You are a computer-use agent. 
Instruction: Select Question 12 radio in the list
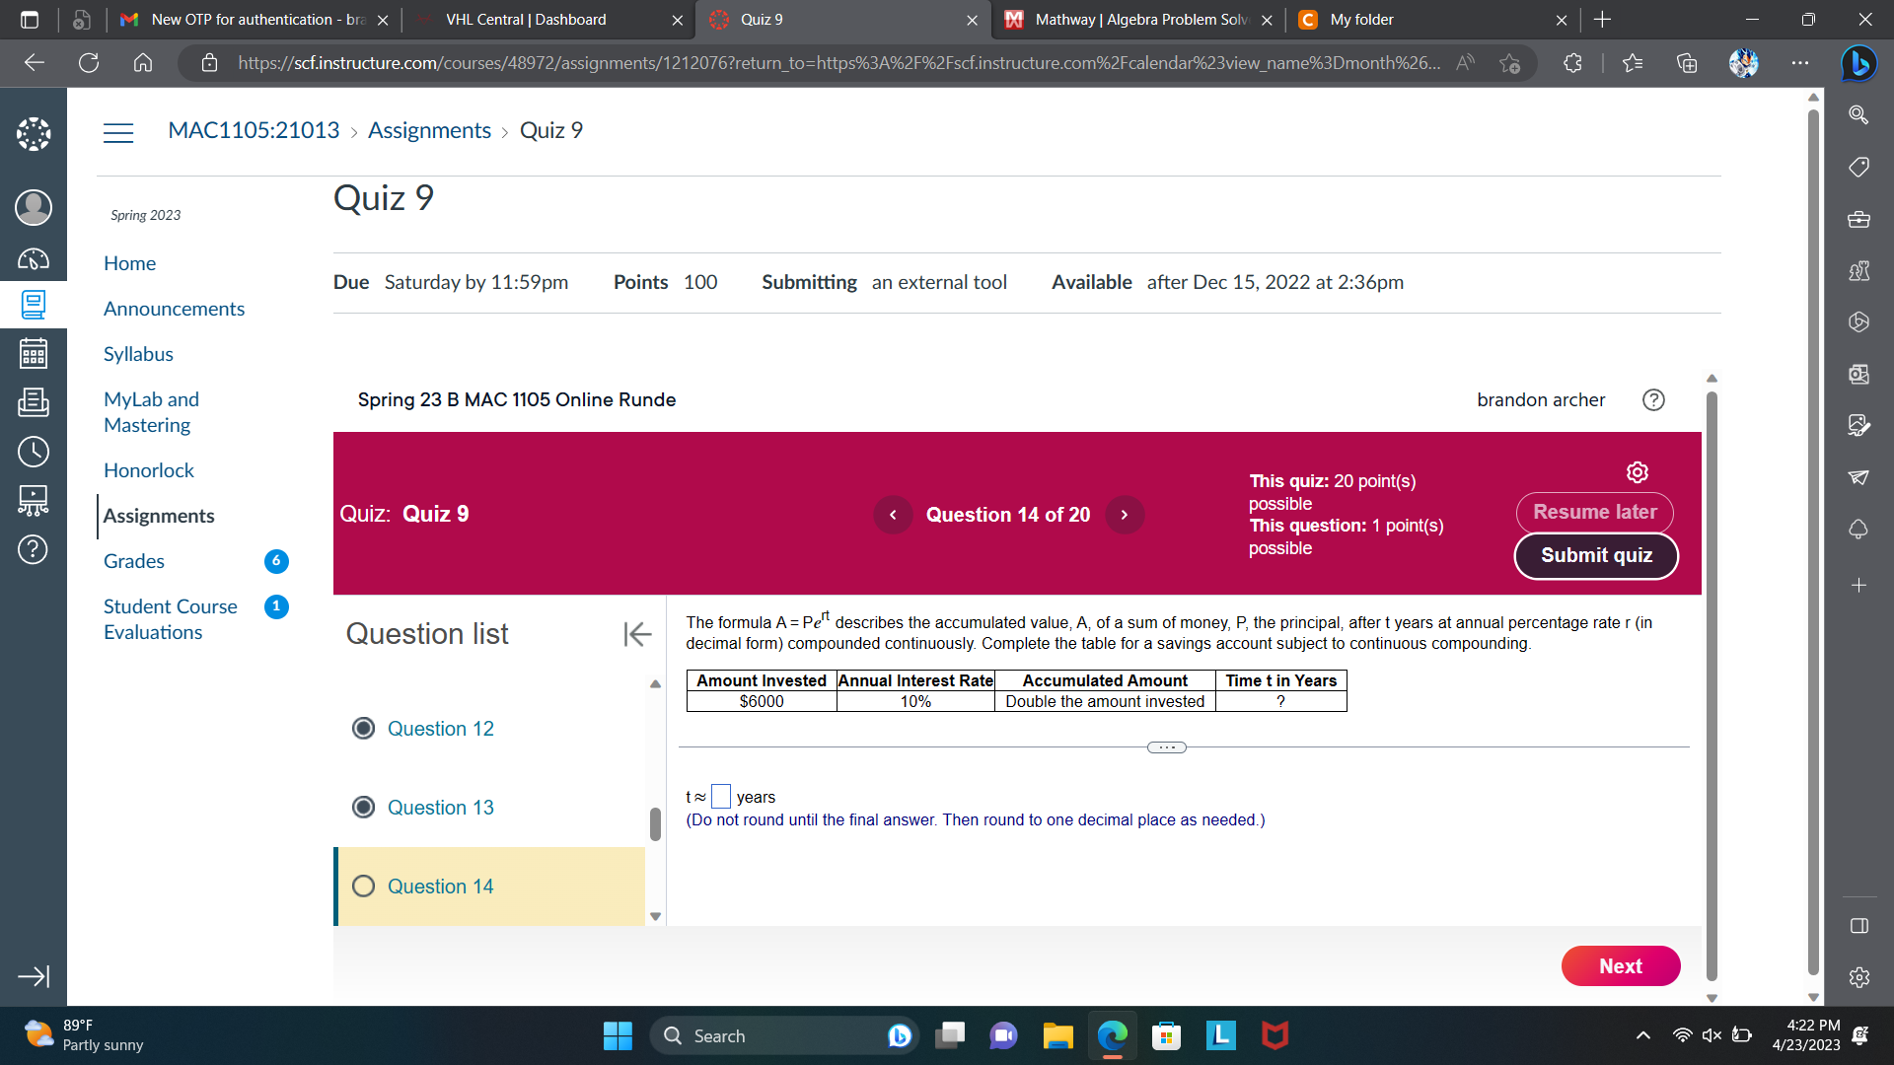click(x=363, y=729)
